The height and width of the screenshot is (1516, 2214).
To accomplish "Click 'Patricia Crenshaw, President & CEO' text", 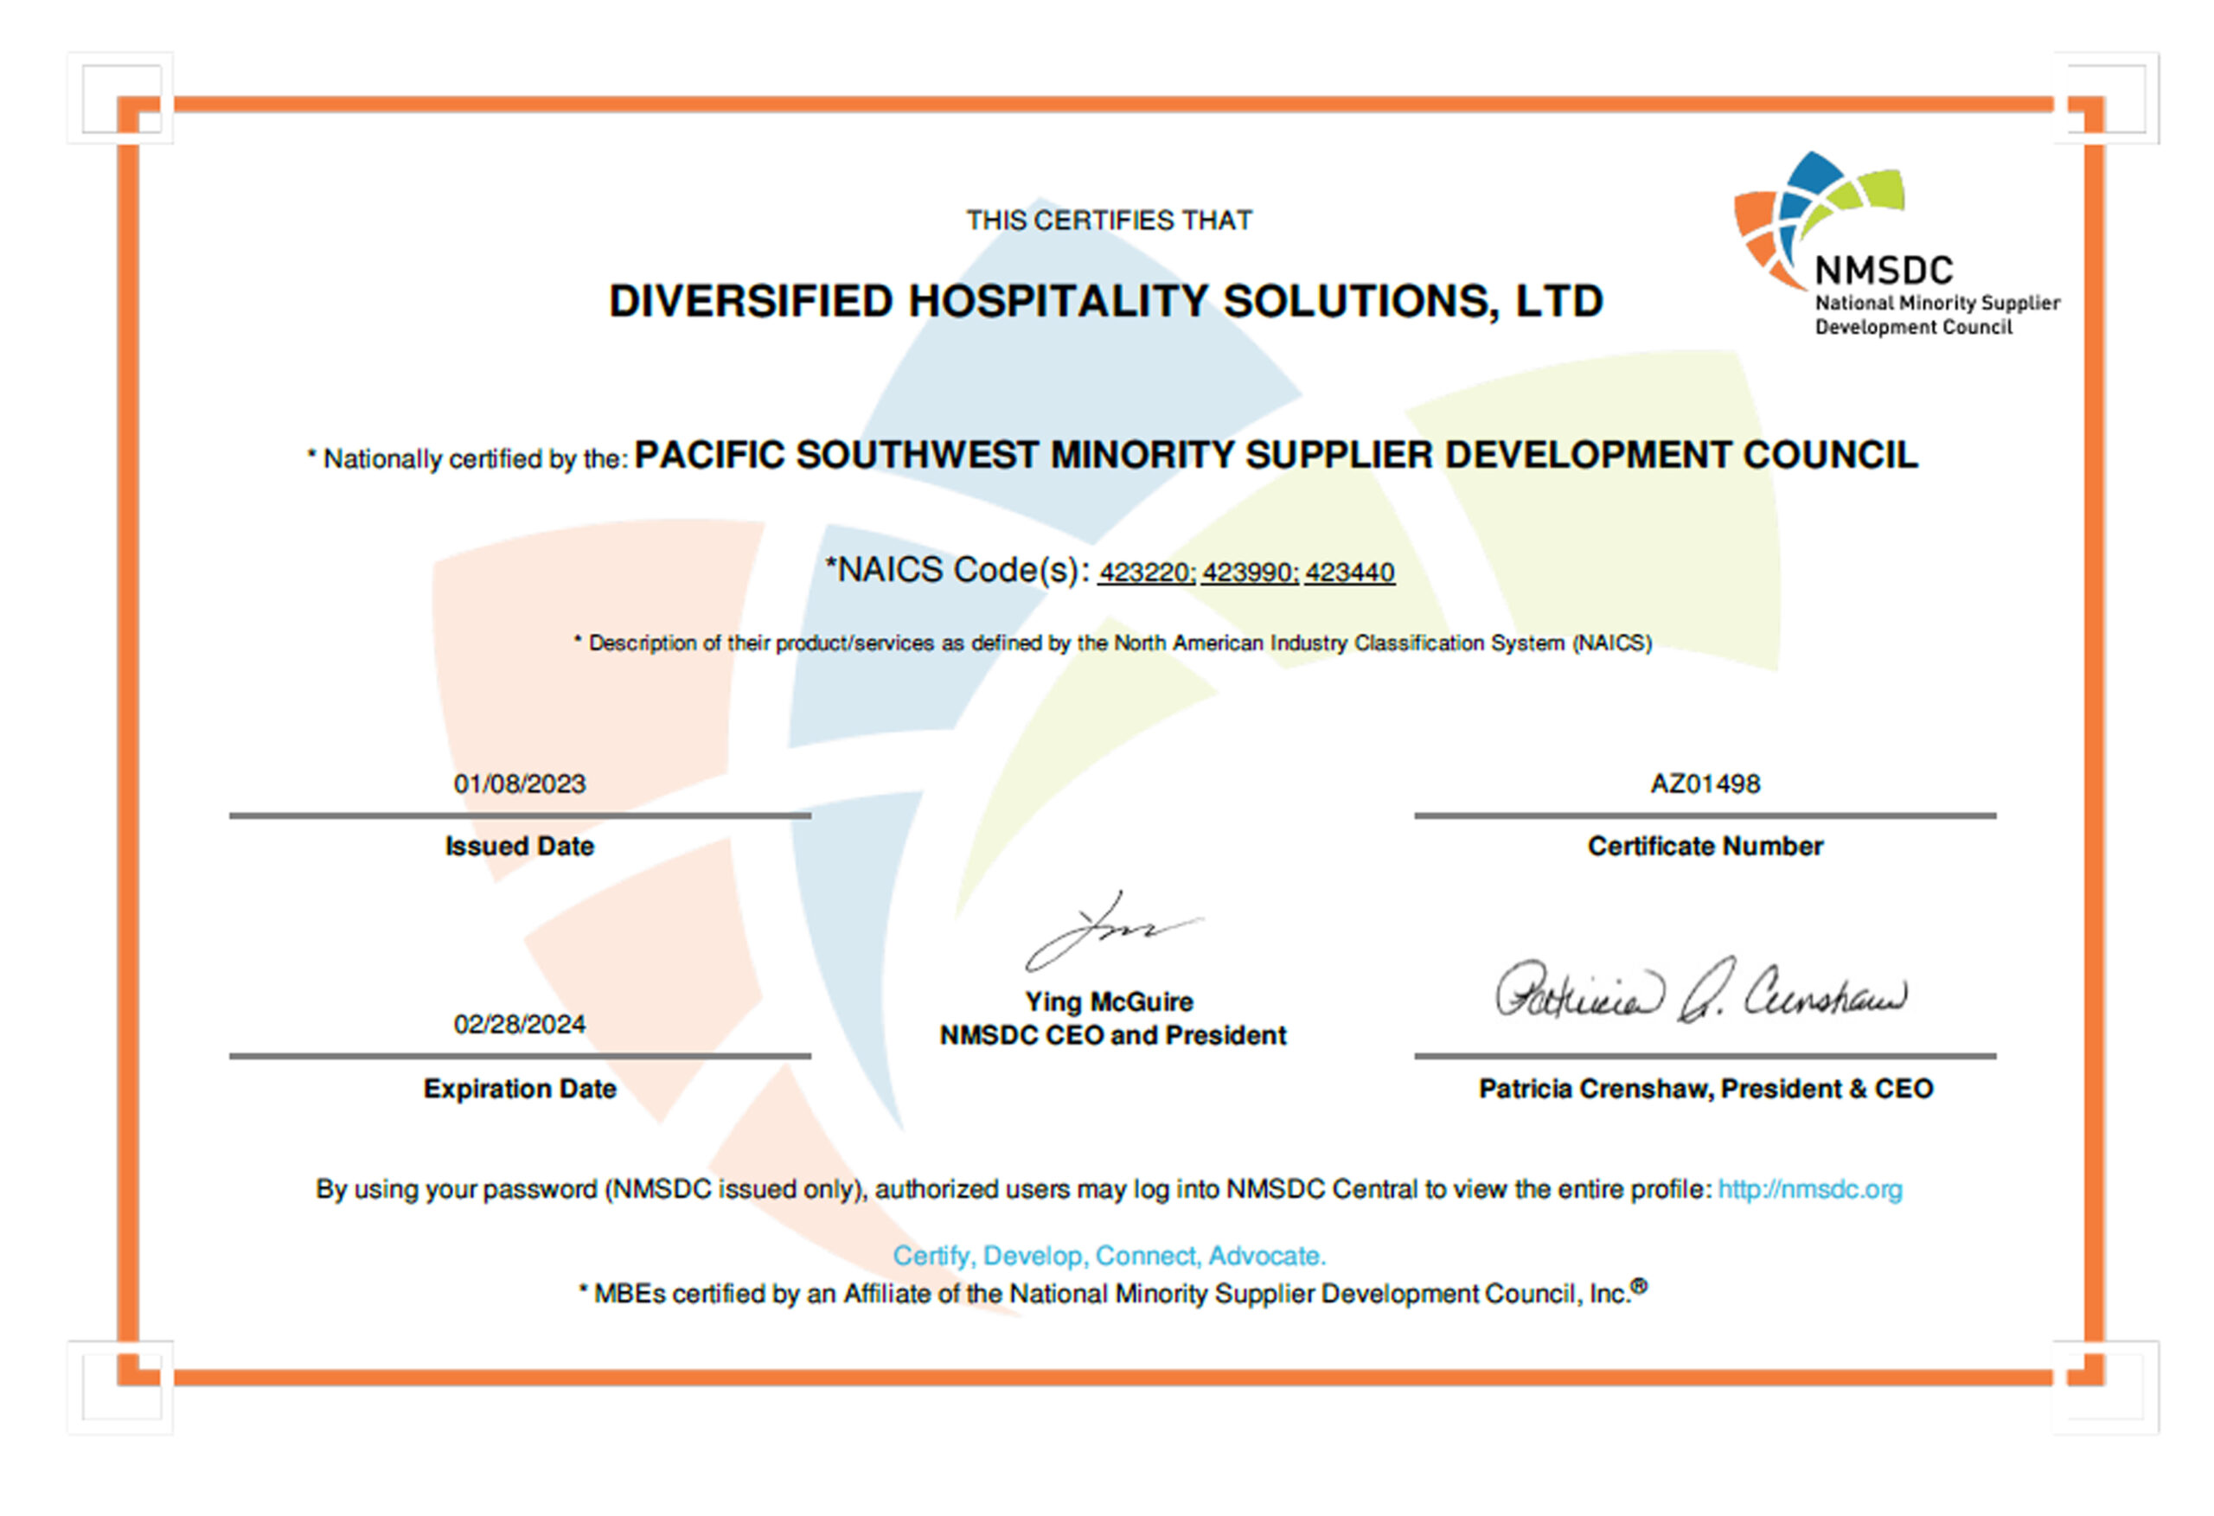I will (1705, 1089).
